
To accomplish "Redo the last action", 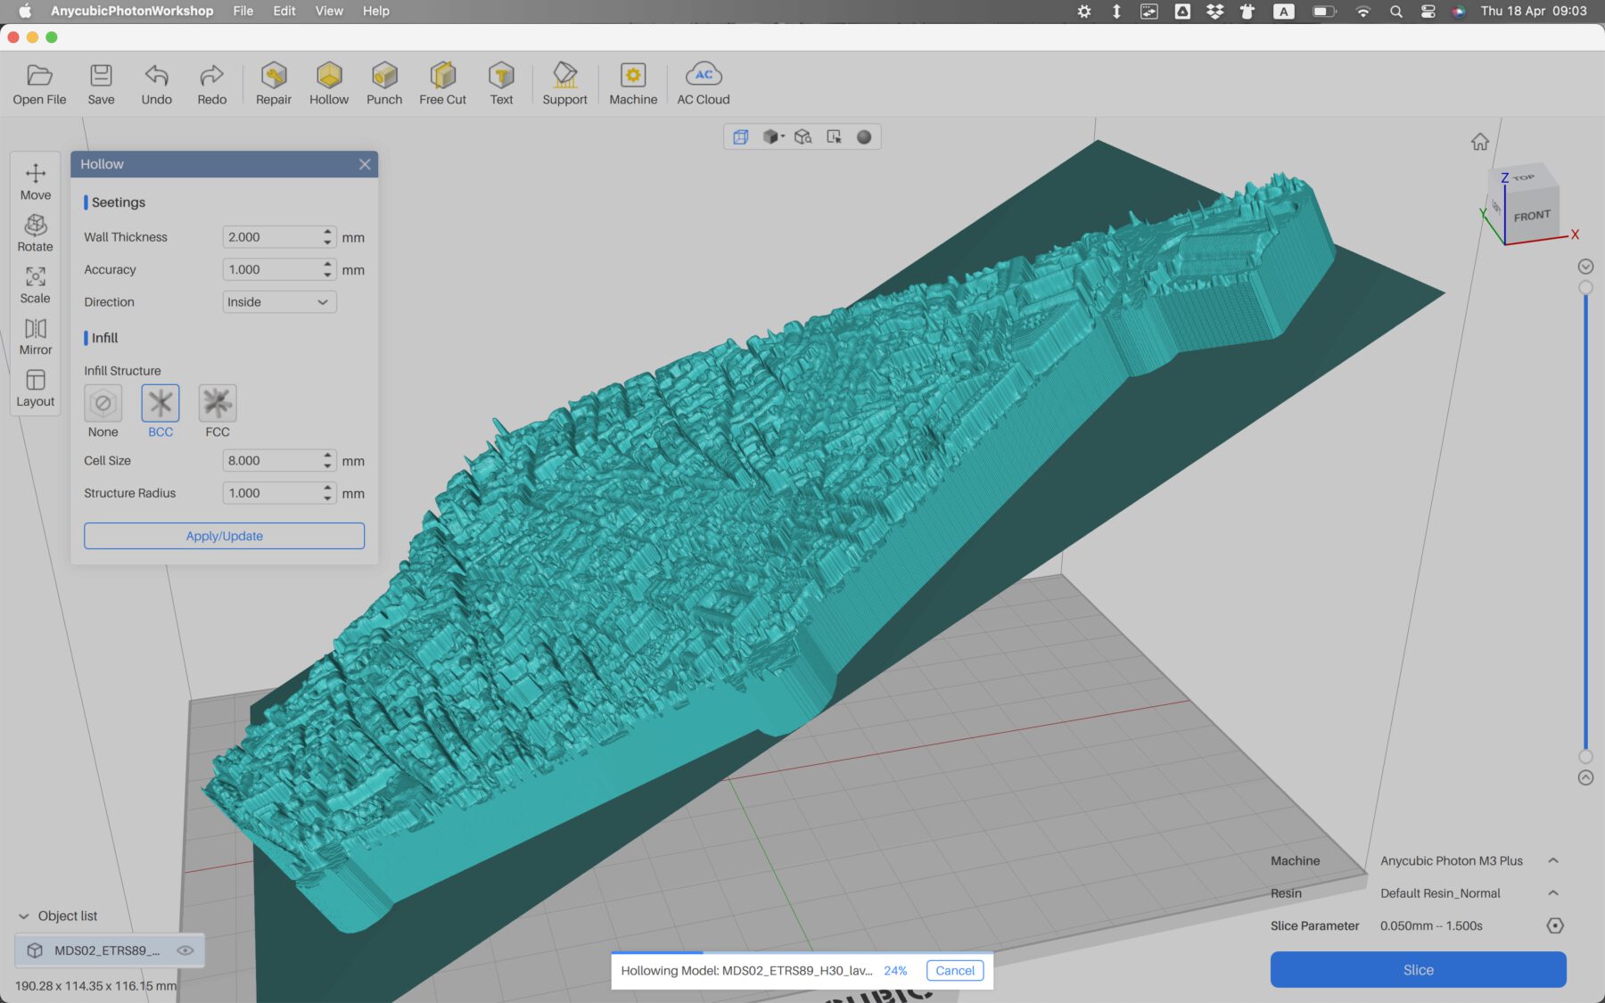I will (211, 85).
